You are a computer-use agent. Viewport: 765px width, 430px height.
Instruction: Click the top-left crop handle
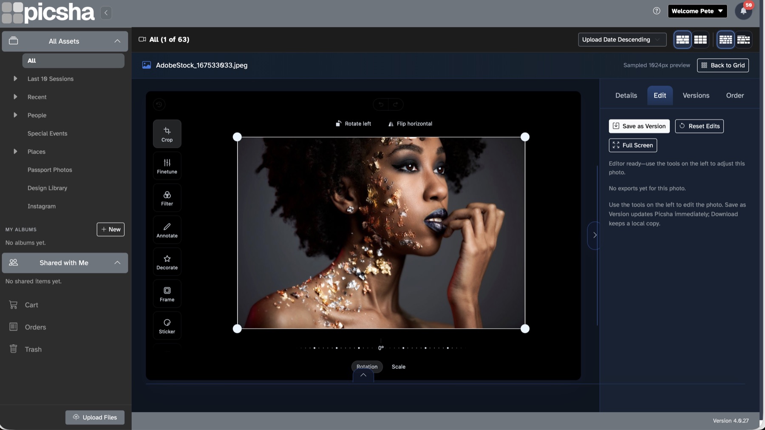[x=237, y=137]
